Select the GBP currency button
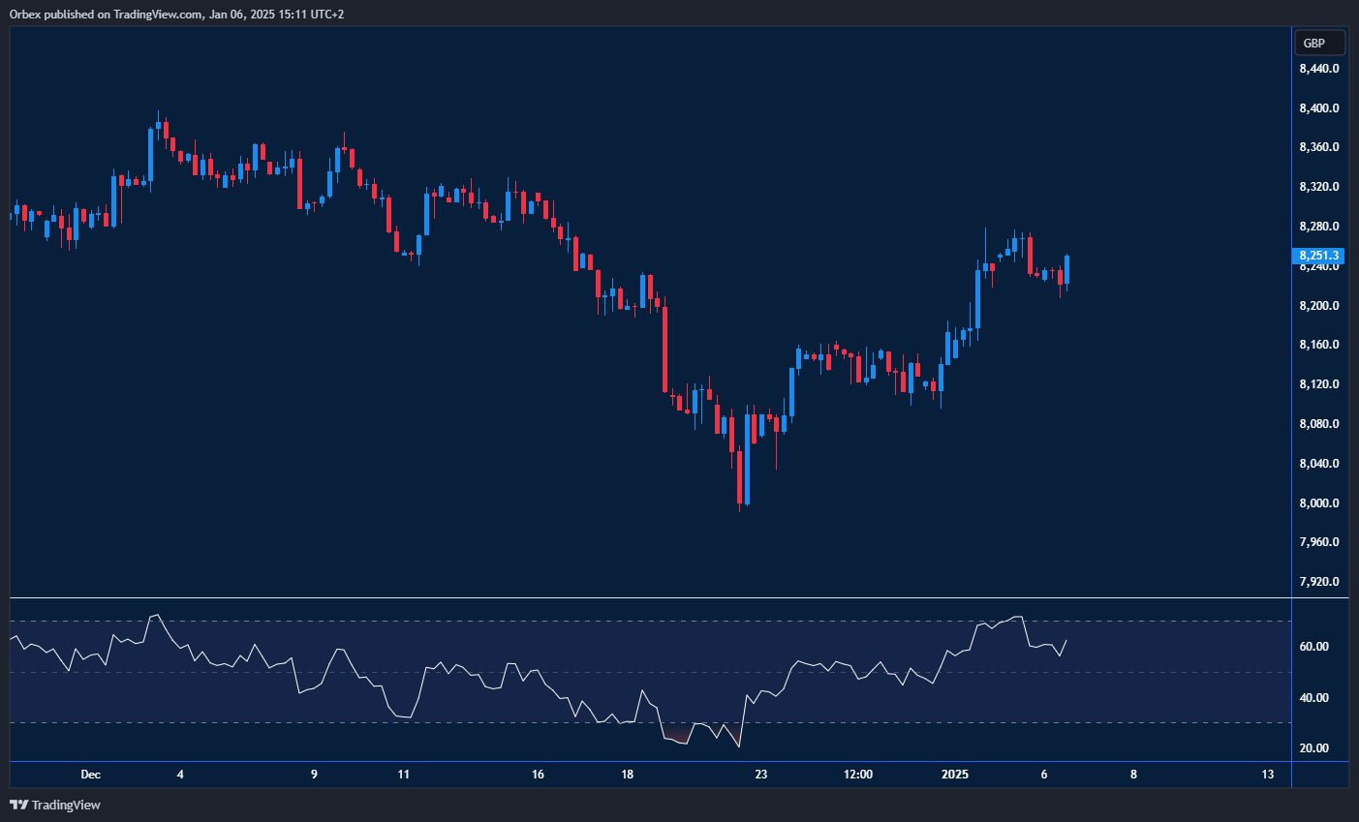This screenshot has width=1359, height=822. (1320, 42)
